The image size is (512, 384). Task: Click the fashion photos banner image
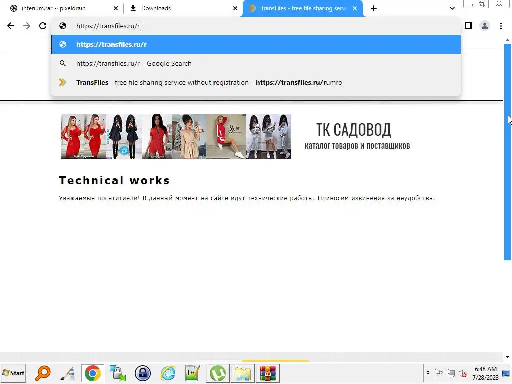point(176,137)
